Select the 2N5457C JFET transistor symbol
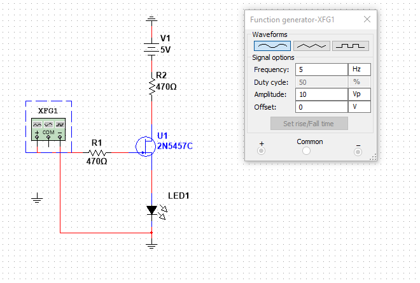 pos(146,145)
